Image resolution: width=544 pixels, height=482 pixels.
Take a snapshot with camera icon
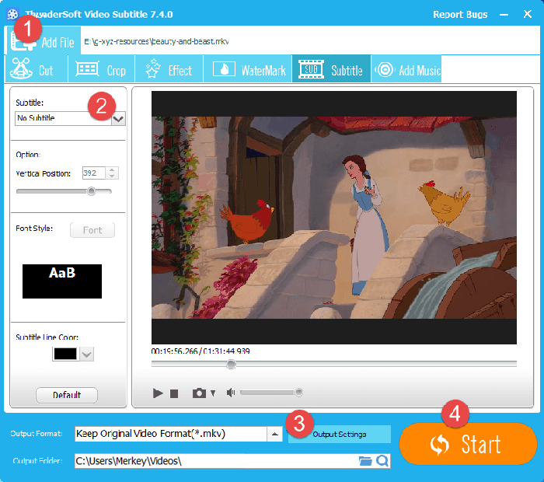coord(199,393)
